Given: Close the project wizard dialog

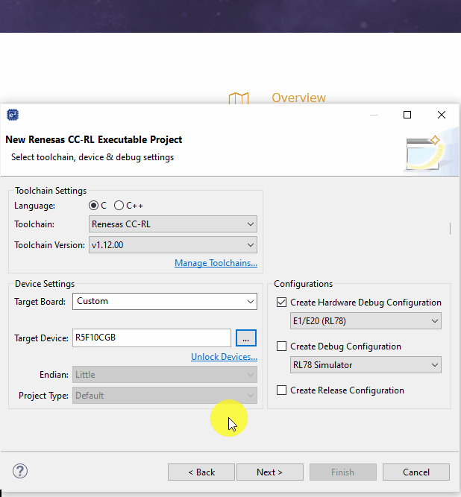Looking at the screenshot, I should pos(442,115).
